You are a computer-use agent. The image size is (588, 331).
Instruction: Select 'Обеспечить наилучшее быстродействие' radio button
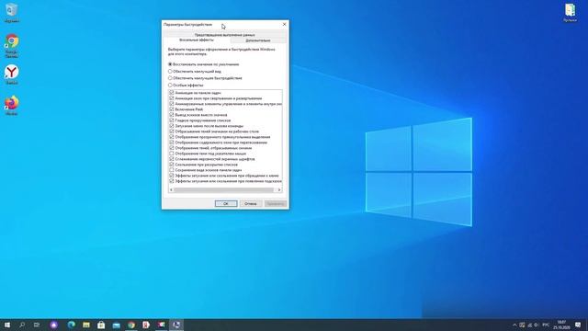point(170,78)
